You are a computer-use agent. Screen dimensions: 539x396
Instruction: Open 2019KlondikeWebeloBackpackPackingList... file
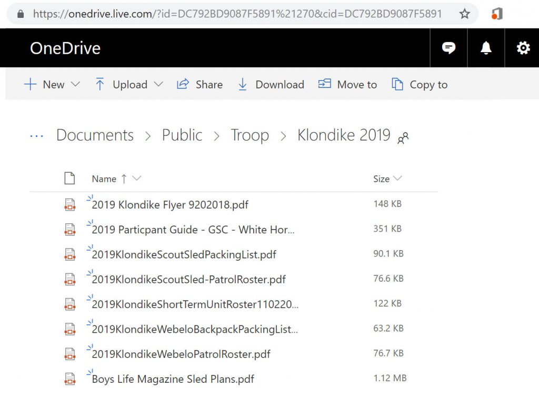coord(195,329)
